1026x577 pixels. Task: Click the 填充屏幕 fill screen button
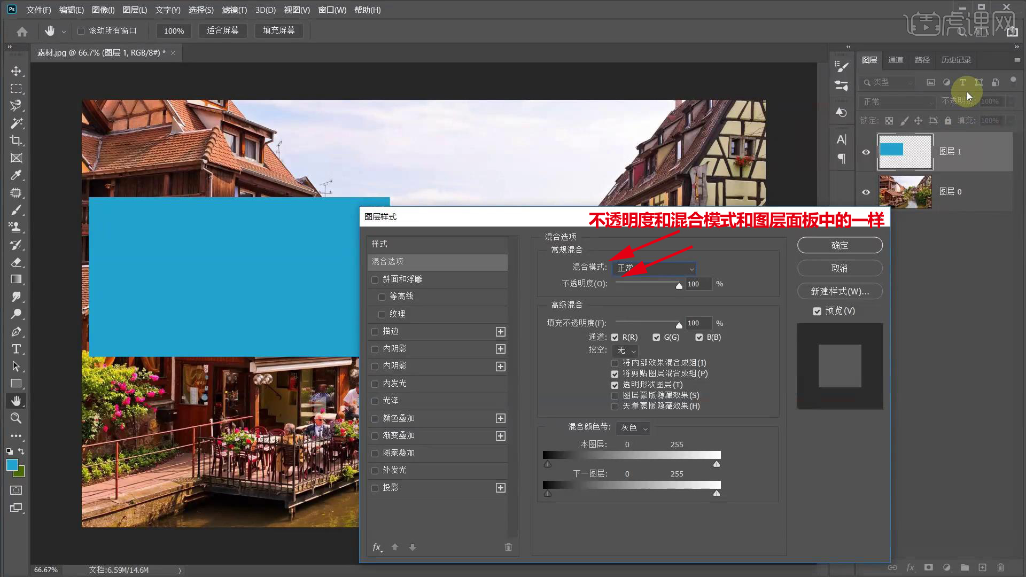[x=279, y=30]
